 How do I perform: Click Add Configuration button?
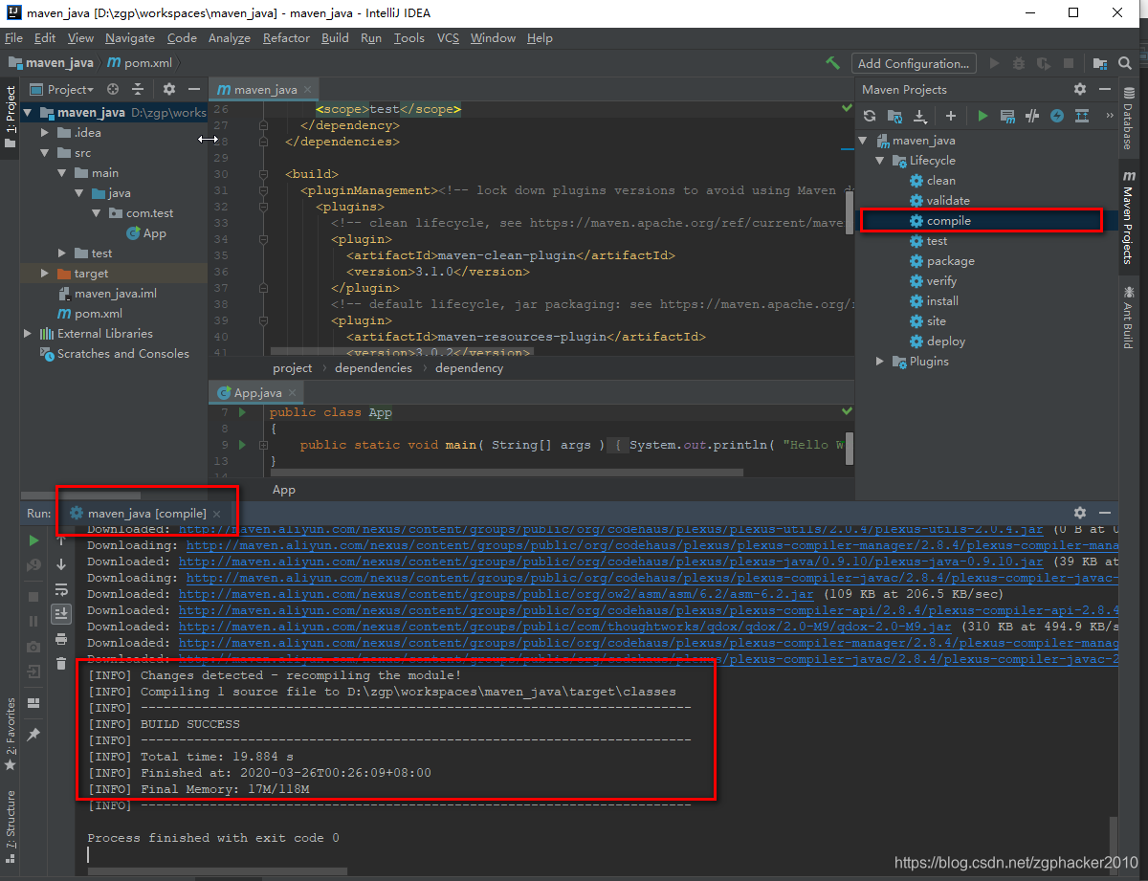click(914, 63)
